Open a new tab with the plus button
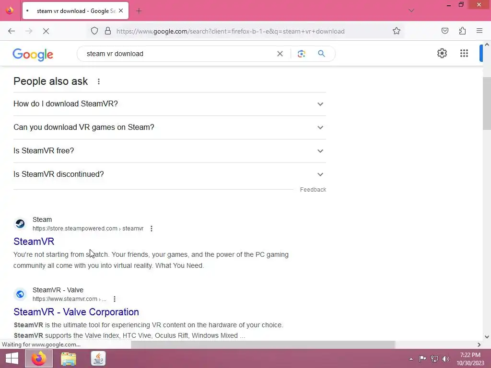 click(x=139, y=11)
